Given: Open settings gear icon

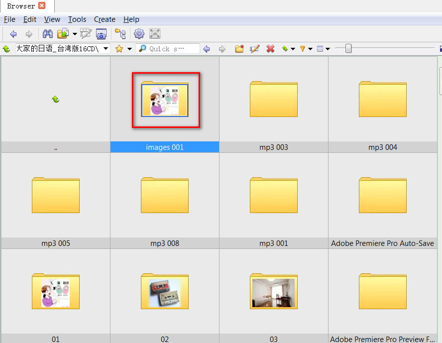Looking at the screenshot, I should coord(139,33).
